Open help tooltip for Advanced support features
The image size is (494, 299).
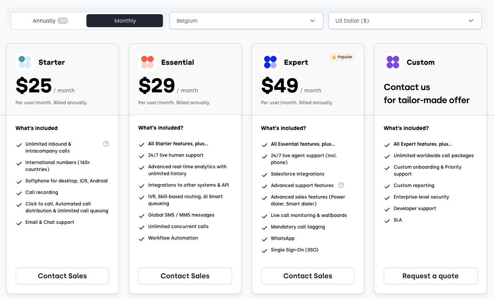pos(341,185)
